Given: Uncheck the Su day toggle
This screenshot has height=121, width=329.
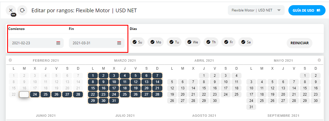Looking at the screenshot, I should (137, 42).
